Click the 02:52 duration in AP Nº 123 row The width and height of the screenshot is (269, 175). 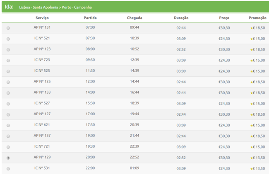pyautogui.click(x=181, y=49)
